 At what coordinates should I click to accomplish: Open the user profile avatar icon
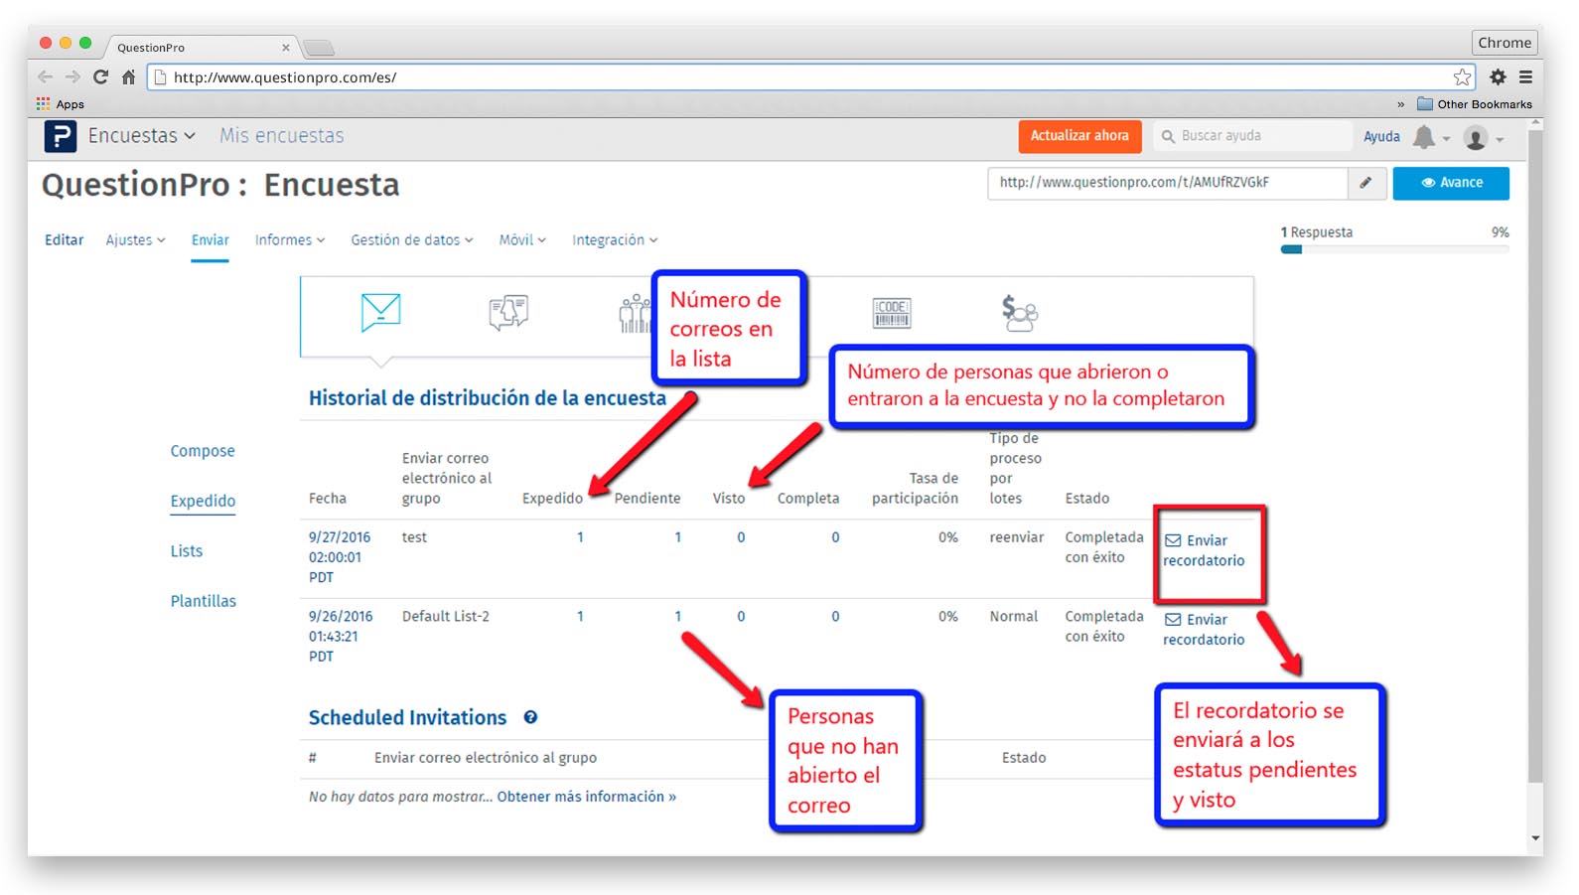point(1476,138)
